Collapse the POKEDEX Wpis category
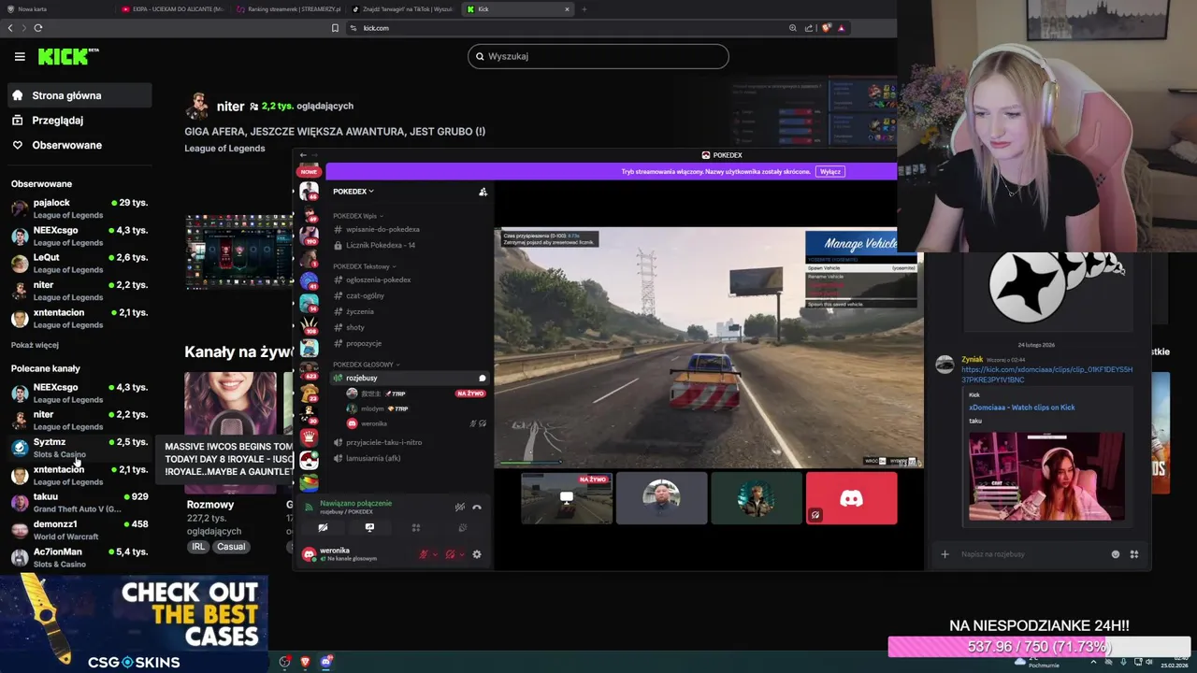Screen dimensions: 1197x673 point(357,216)
